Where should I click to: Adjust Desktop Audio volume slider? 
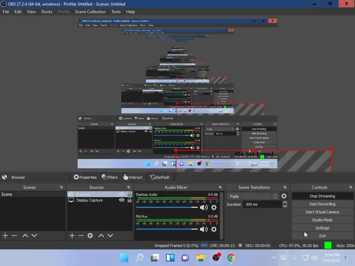click(167, 207)
